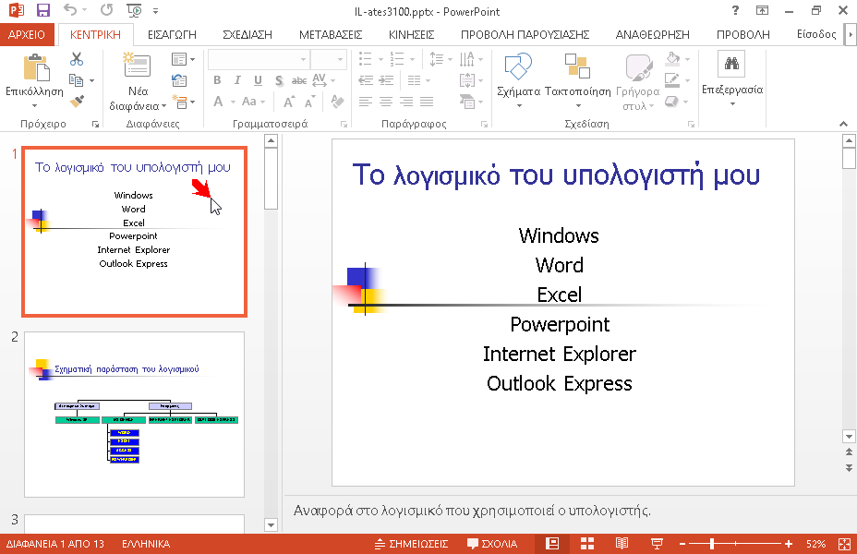Image resolution: width=857 pixels, height=554 pixels.
Task: Decrease font size with the smaller A icon
Action: pyautogui.click(x=310, y=102)
